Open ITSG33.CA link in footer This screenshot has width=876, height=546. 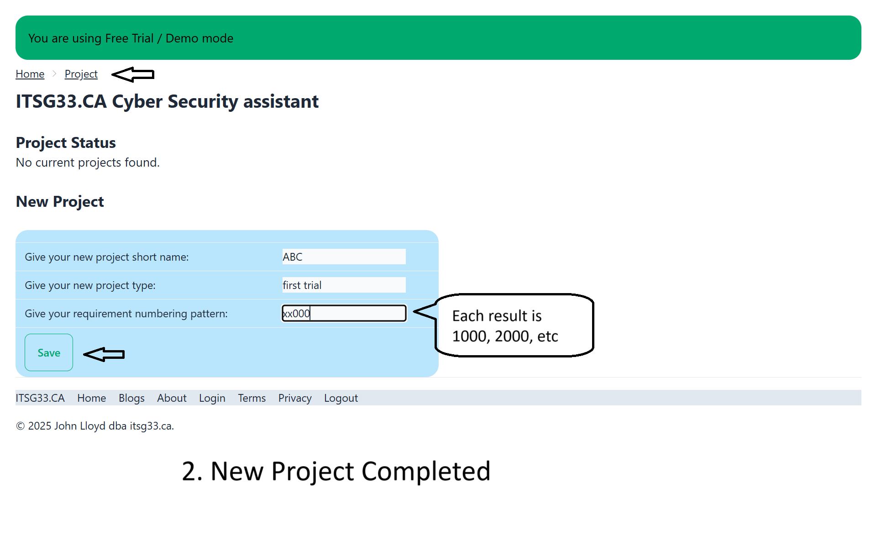[x=40, y=398]
